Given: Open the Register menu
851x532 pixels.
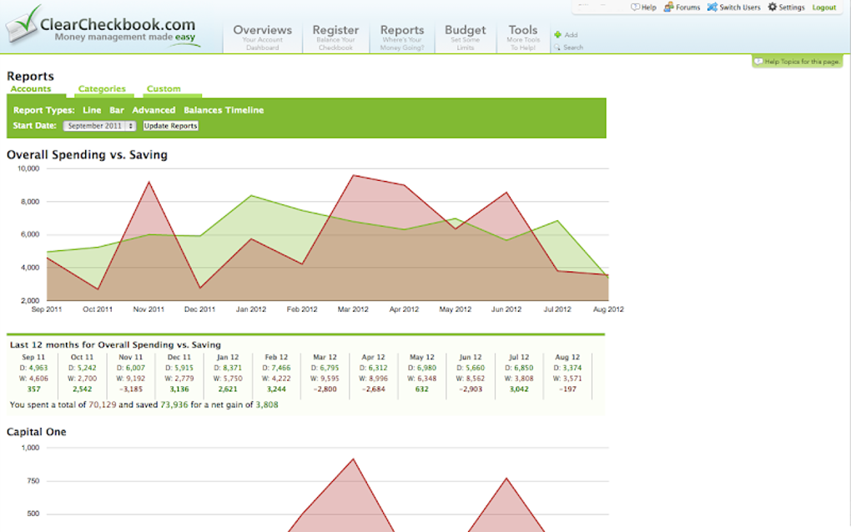Looking at the screenshot, I should [335, 37].
